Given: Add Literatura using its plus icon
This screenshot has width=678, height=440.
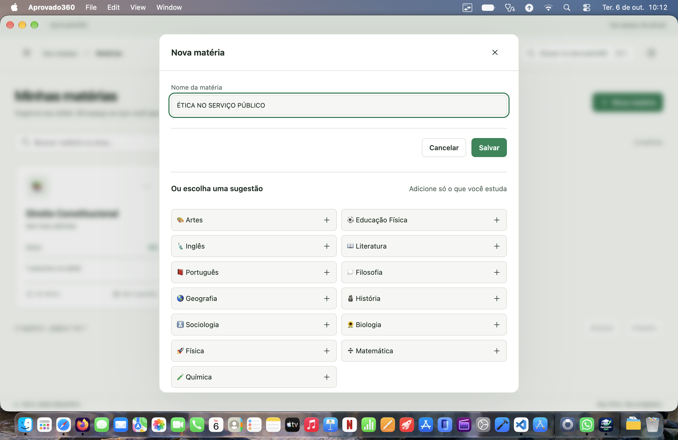Looking at the screenshot, I should 497,246.
